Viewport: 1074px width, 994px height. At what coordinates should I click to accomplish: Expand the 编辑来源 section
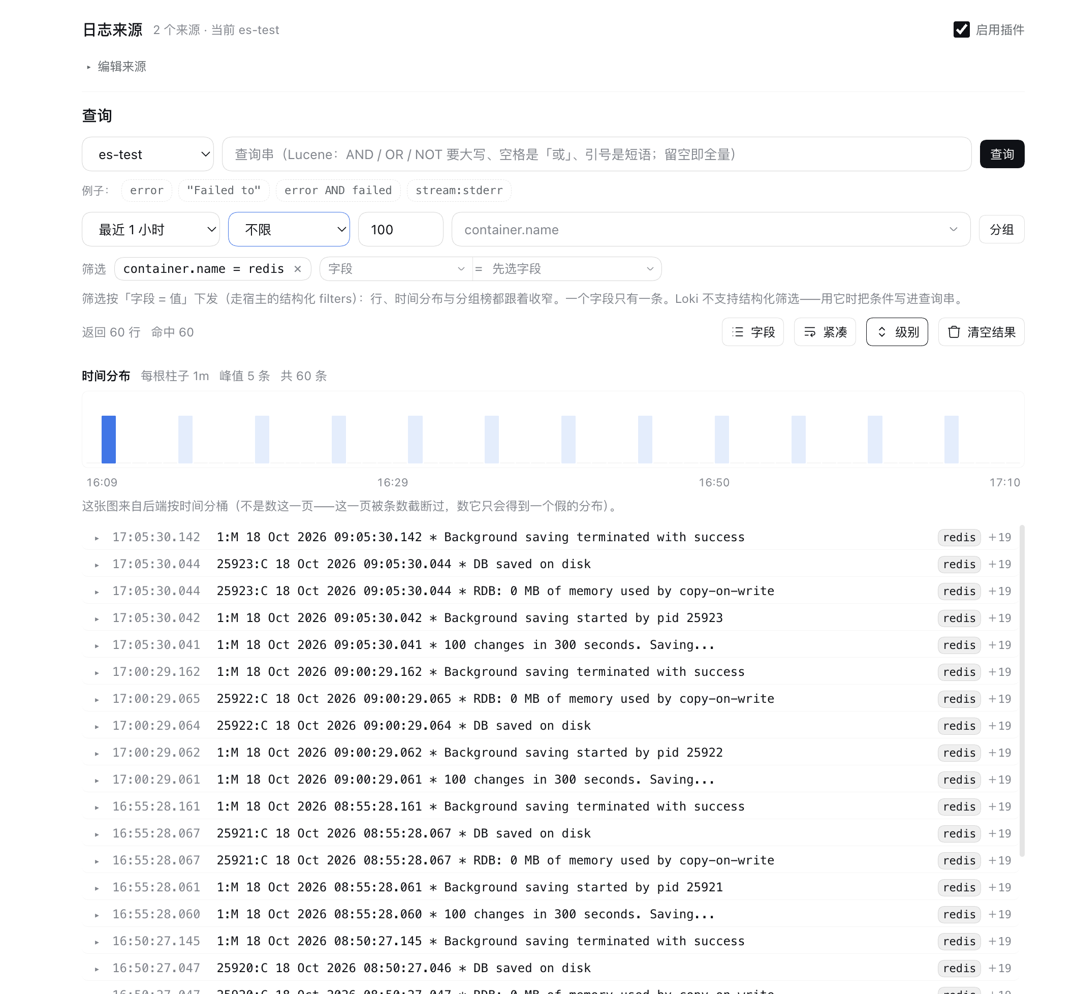pyautogui.click(x=116, y=66)
